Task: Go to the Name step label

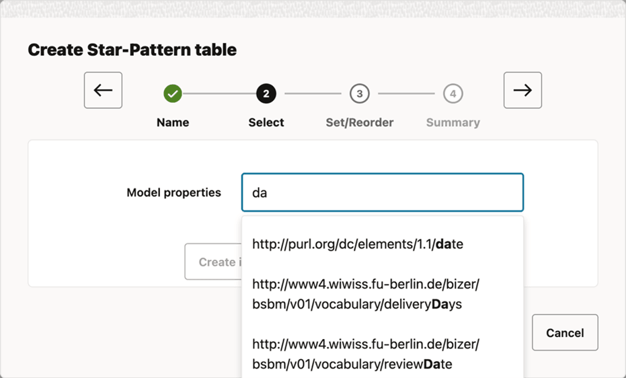Action: [x=173, y=122]
